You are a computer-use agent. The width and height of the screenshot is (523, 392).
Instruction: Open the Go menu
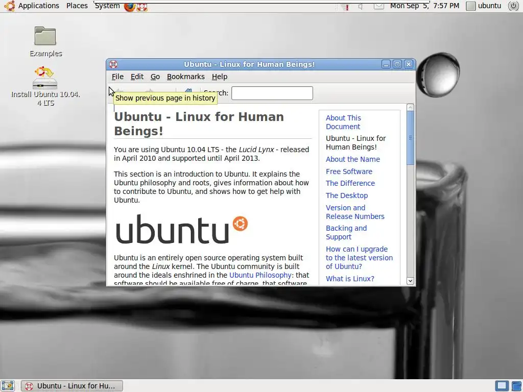tap(155, 77)
